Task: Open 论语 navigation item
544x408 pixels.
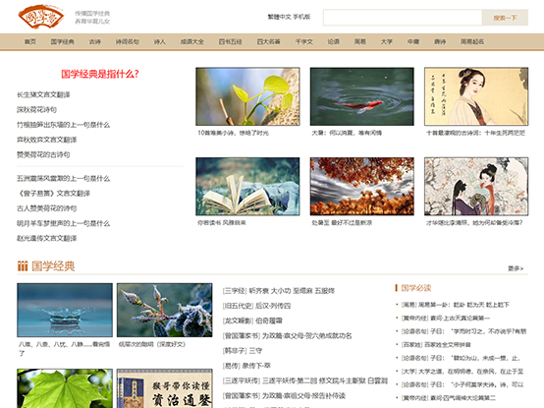Action: coord(334,41)
